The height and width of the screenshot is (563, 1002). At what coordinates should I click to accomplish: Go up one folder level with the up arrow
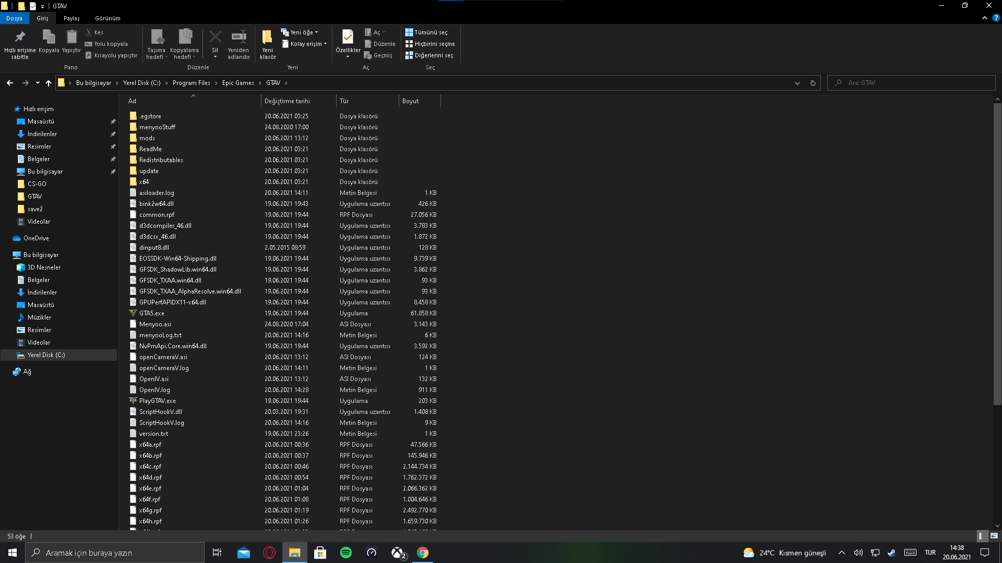[49, 83]
